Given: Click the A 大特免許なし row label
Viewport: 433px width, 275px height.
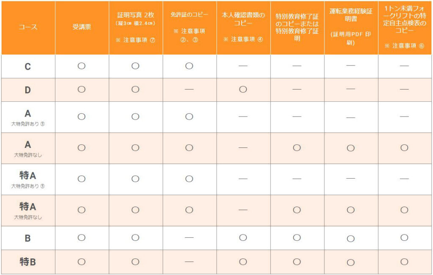Looking at the screenshot, I should 28,148.
